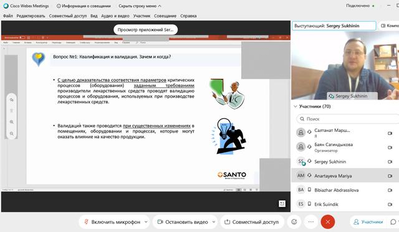Open the dropdown arrow next to Остановить видео
This screenshot has height=232, width=399.
pos(214,222)
